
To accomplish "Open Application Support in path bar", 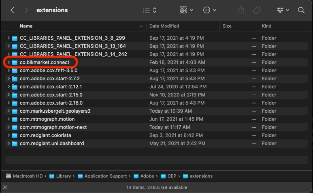I will (102, 176).
